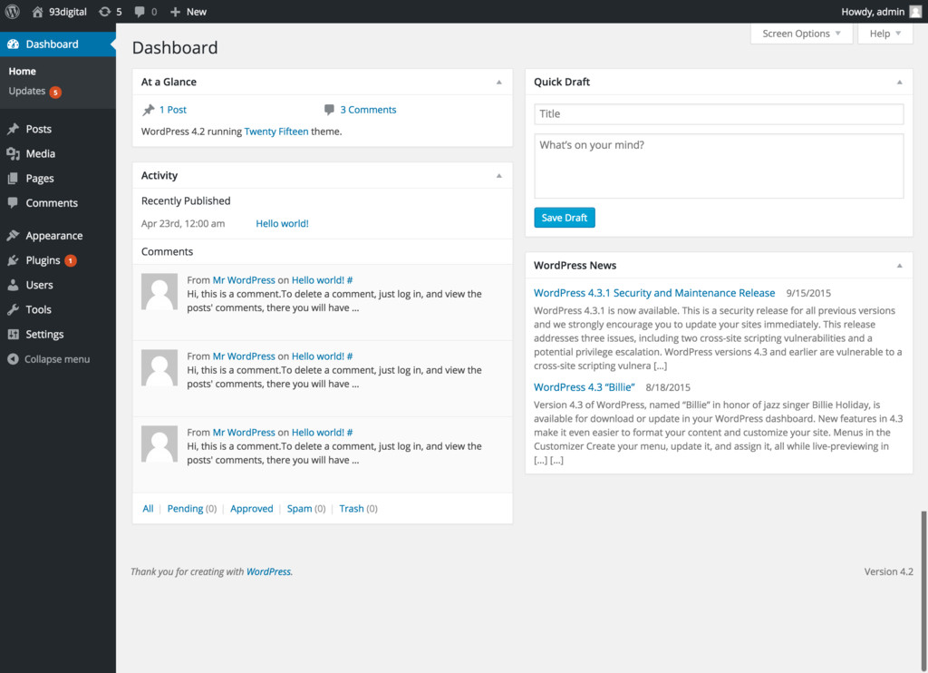928x673 pixels.
Task: Go to Updates submenu item
Action: point(27,92)
